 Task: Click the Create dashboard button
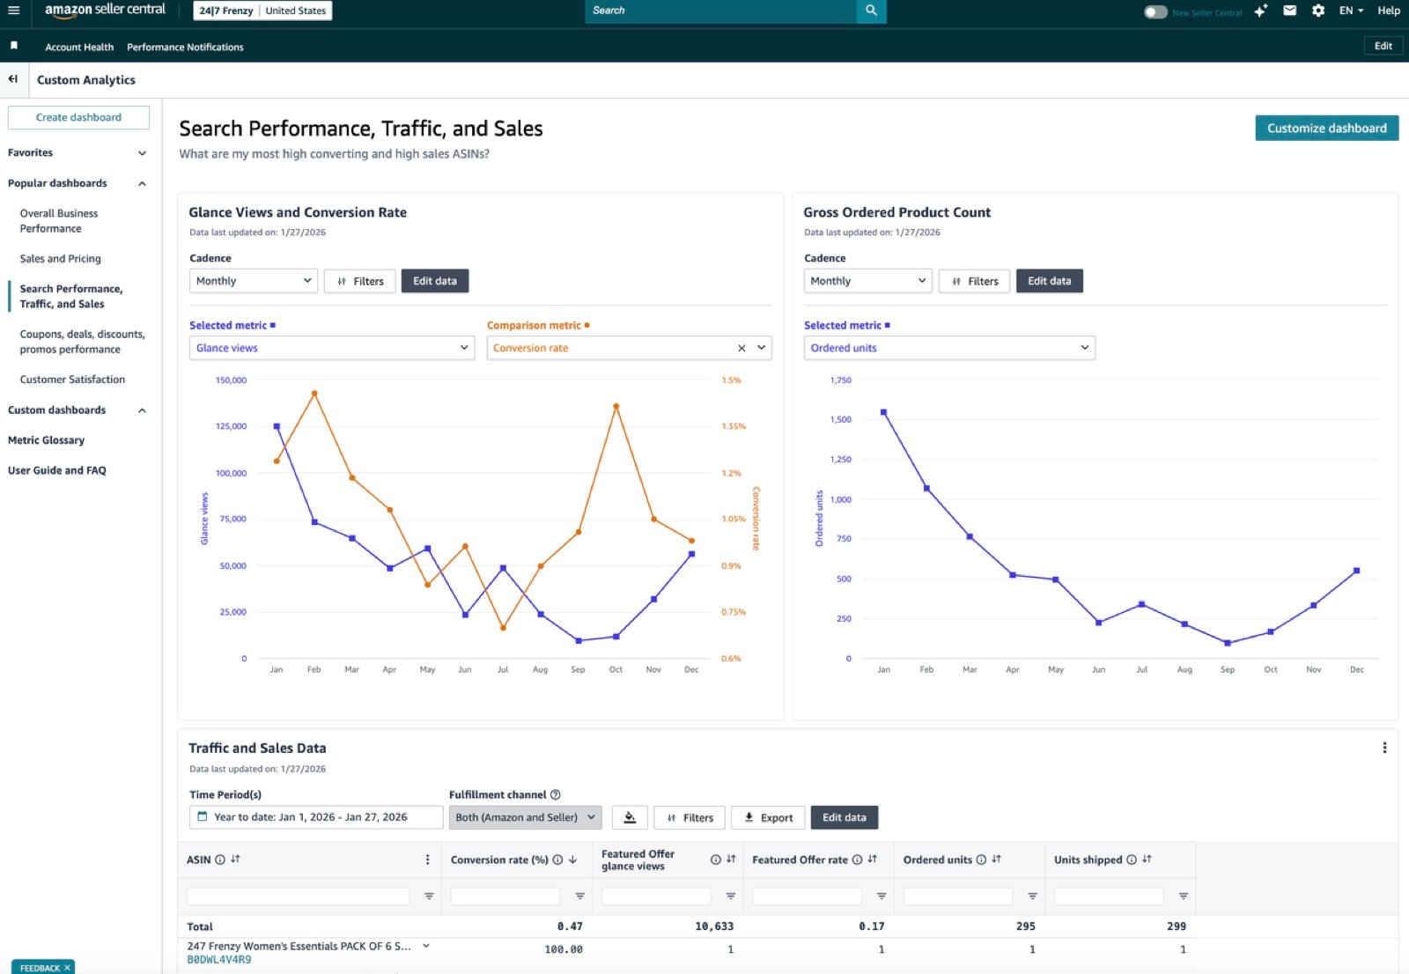point(78,117)
